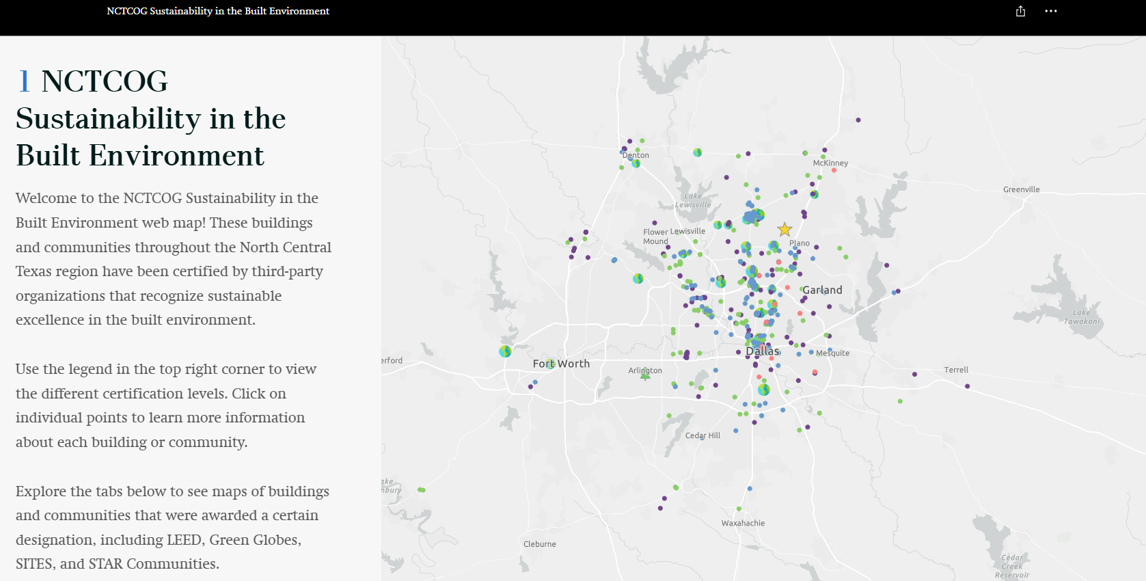Click the NCTCOG story title in header

(218, 11)
